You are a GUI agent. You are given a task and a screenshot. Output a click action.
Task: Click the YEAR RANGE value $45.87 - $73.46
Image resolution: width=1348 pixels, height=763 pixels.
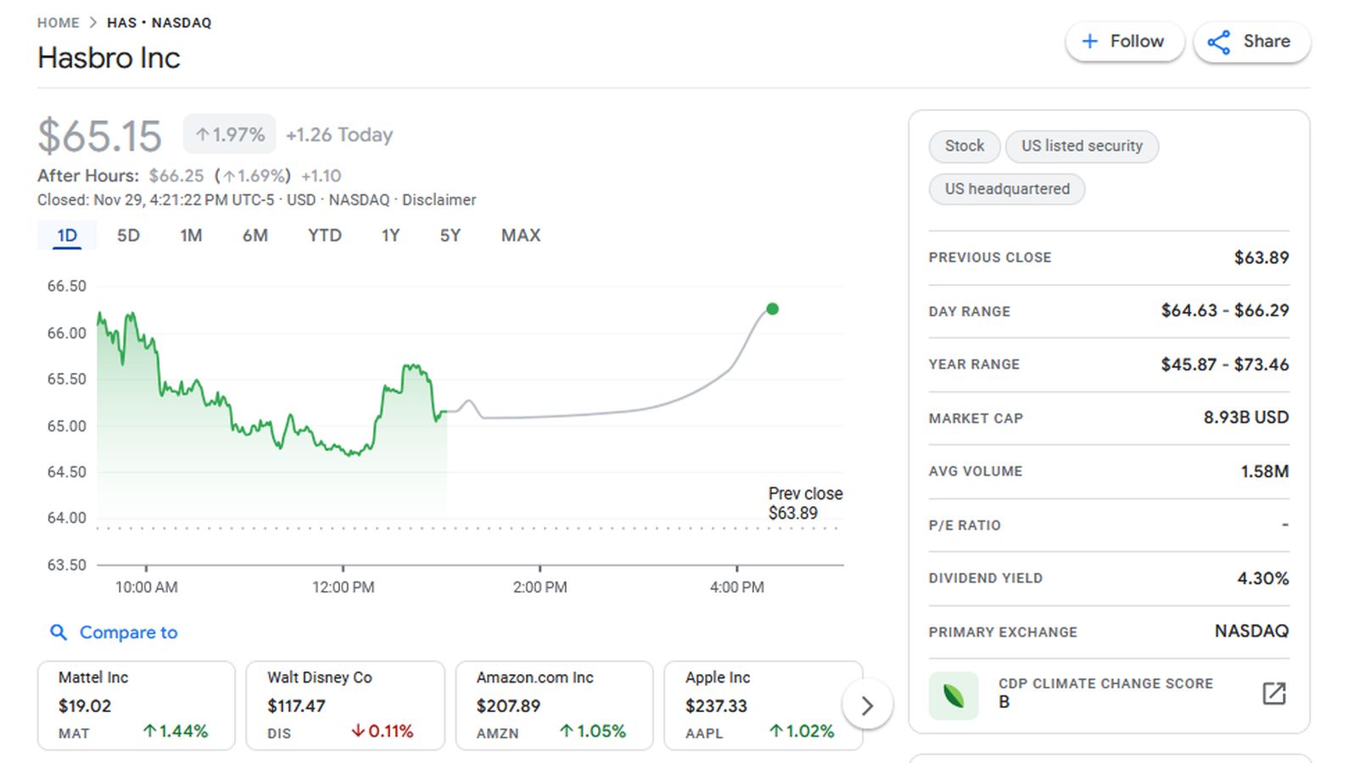coord(1224,365)
